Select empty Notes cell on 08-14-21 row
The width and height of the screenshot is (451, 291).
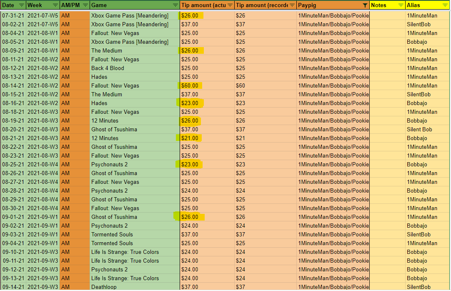click(387, 86)
